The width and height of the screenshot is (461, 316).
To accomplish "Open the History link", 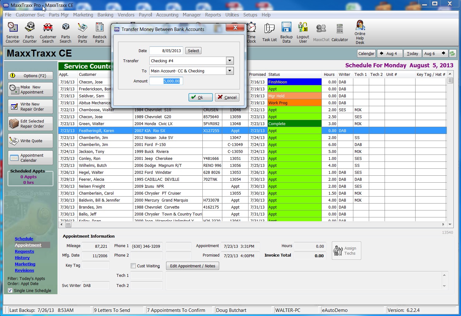I will click(x=22, y=258).
